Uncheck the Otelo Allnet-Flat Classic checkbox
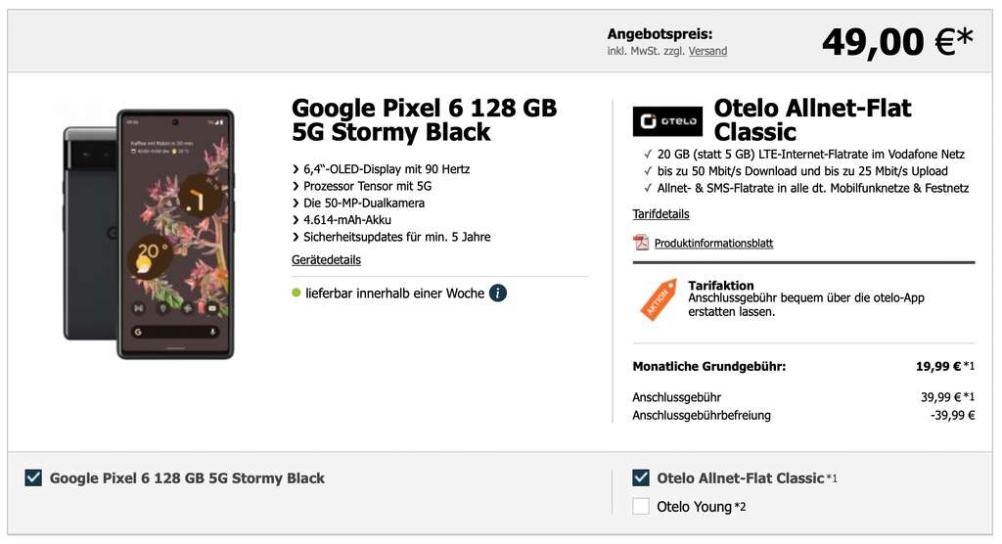The width and height of the screenshot is (1002, 544). [x=641, y=478]
